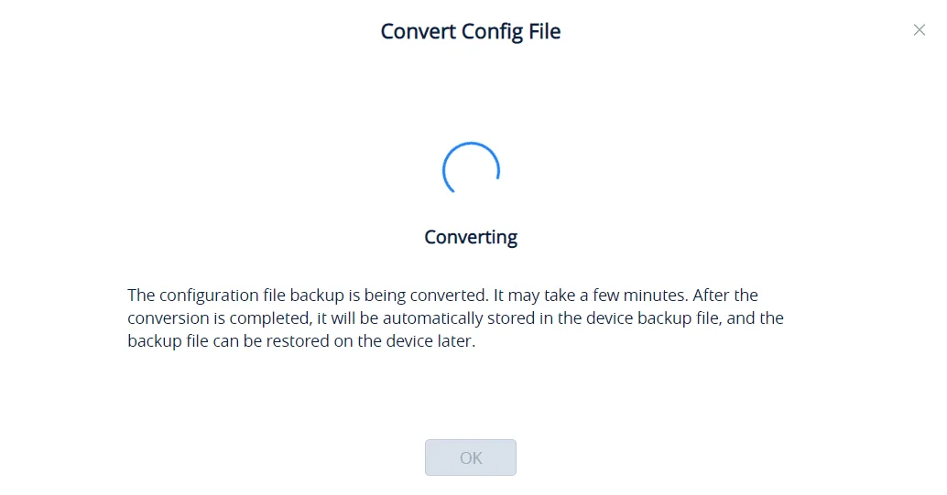947x495 pixels.
Task: Click the blue loading spinner icon
Action: [471, 168]
